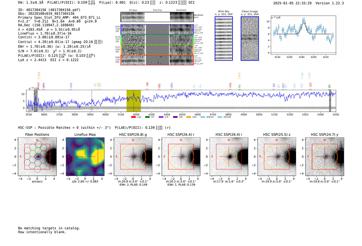Image resolution: width=362 pixels, height=246 pixels.
Task: Select the orange HeII legend swatch
Action: (x=189, y=117)
